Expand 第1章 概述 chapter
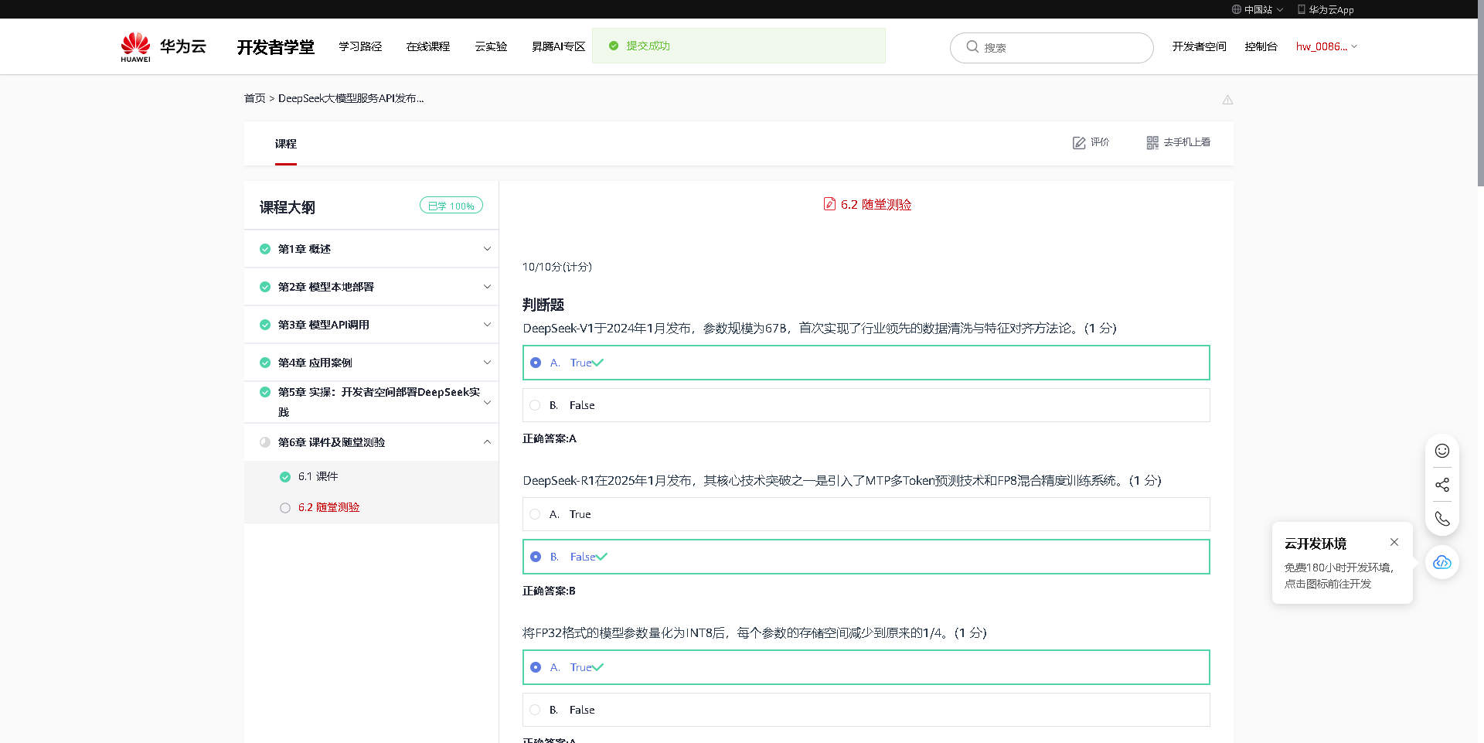Screen dimensions: 1484x743 487,249
